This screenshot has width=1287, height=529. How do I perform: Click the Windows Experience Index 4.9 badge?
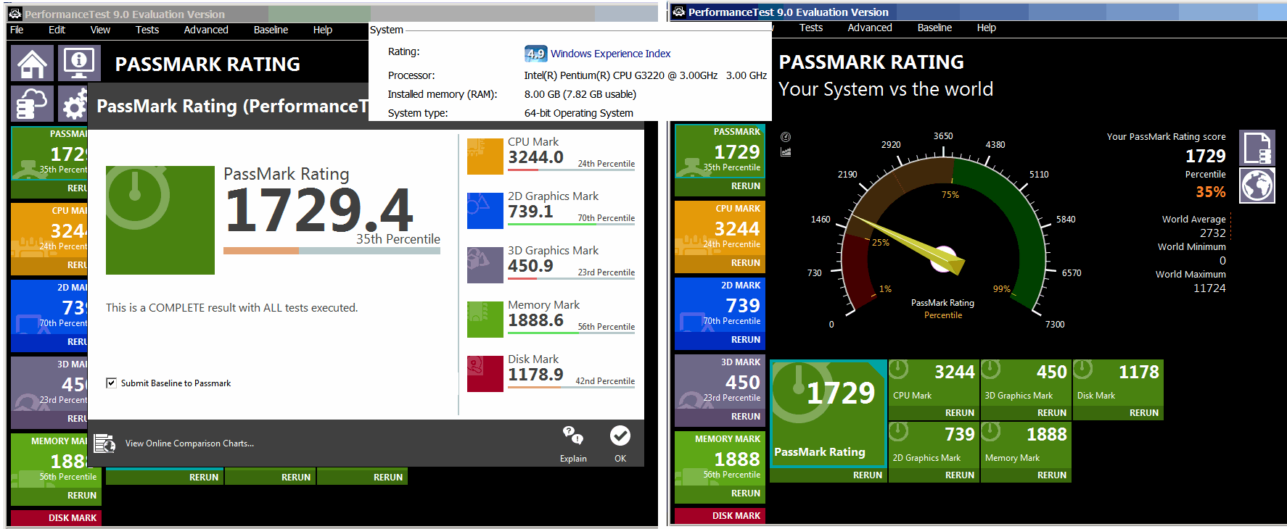coord(535,54)
